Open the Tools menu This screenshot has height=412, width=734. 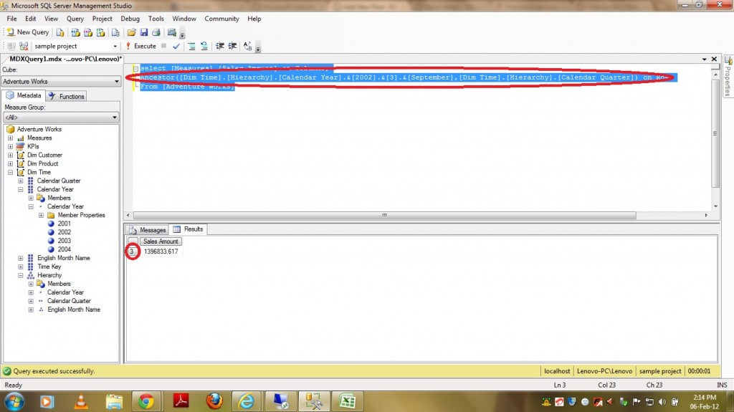[156, 19]
